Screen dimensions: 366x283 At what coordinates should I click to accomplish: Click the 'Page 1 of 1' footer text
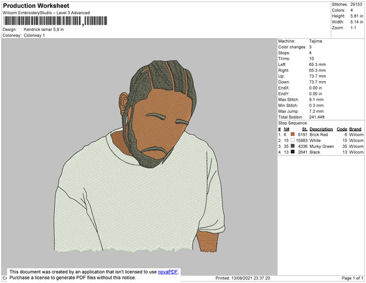pyautogui.click(x=353, y=278)
